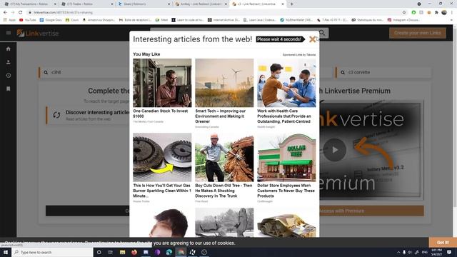Open the Linkvertise hamburger menu

(9, 33)
